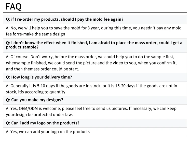The height and width of the screenshot is (146, 191).
Task: Click the line 'fee forre-make the same design'
Action: pos(35,34)
